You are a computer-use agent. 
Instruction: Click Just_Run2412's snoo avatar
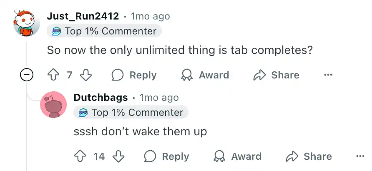[26, 23]
